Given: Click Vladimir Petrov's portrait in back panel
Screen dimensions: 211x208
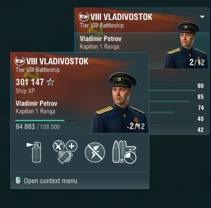Looking at the screenshot, I should (x=186, y=45).
